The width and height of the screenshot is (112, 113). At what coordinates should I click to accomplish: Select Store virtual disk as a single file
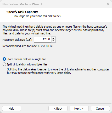point(4,59)
